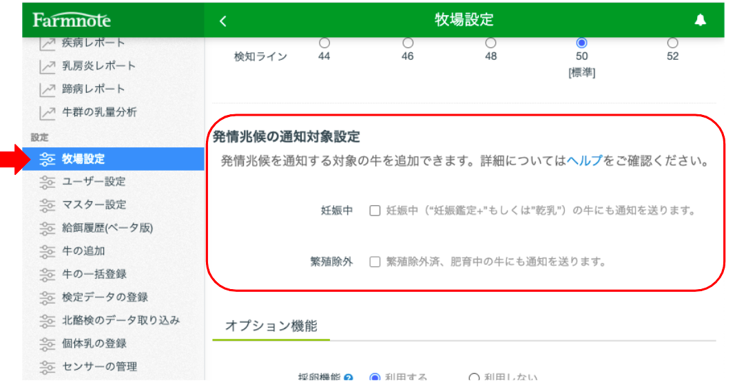Screen dimensions: 746x382
Task: Click the センサーの管理 sliders icon
Action: pyautogui.click(x=47, y=368)
